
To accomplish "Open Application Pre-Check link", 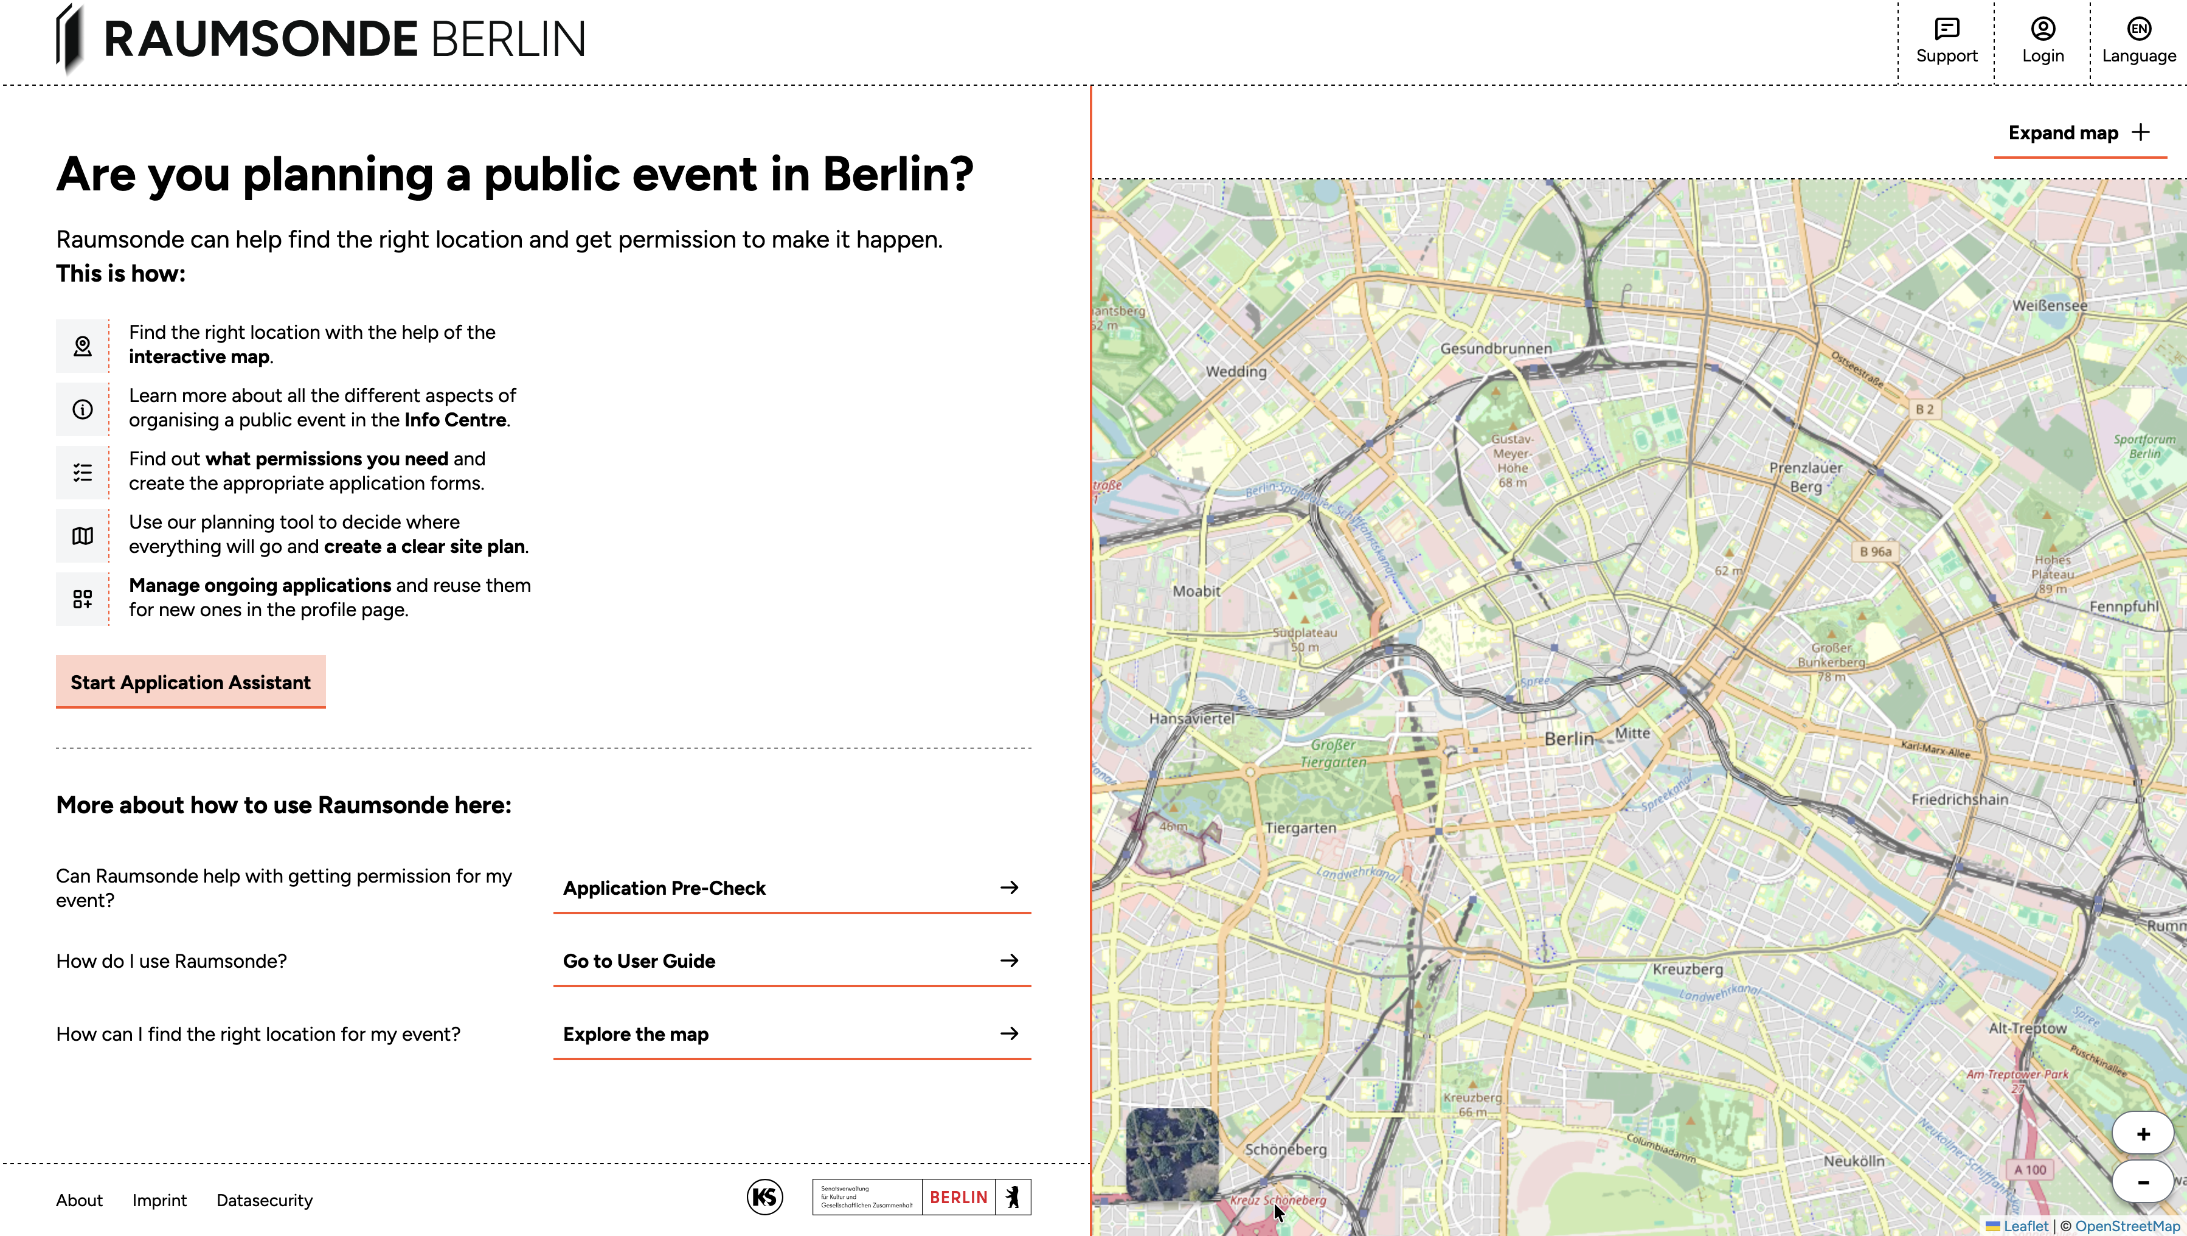I will 791,888.
